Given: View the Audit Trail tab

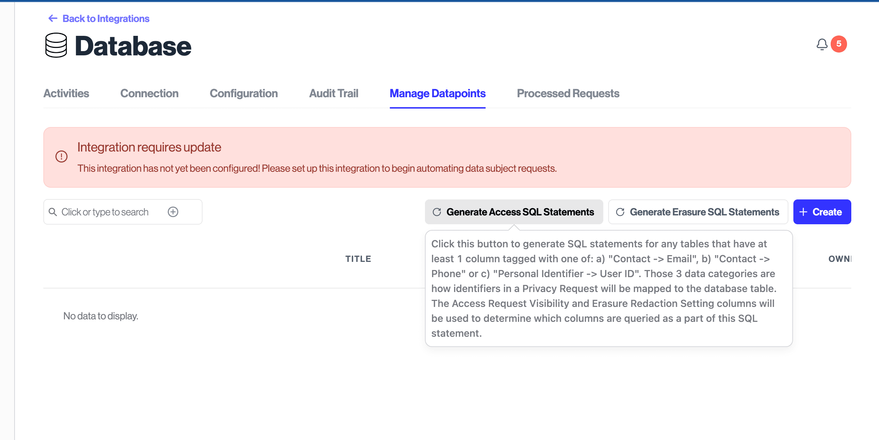Looking at the screenshot, I should click(334, 93).
